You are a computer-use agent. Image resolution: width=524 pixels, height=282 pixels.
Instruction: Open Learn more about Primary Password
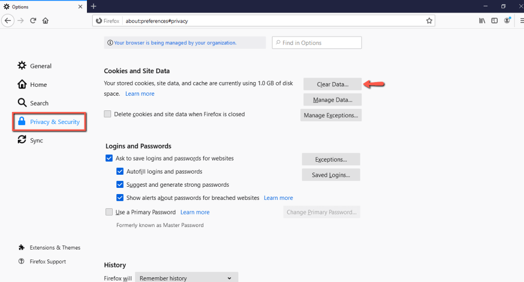[x=195, y=212]
